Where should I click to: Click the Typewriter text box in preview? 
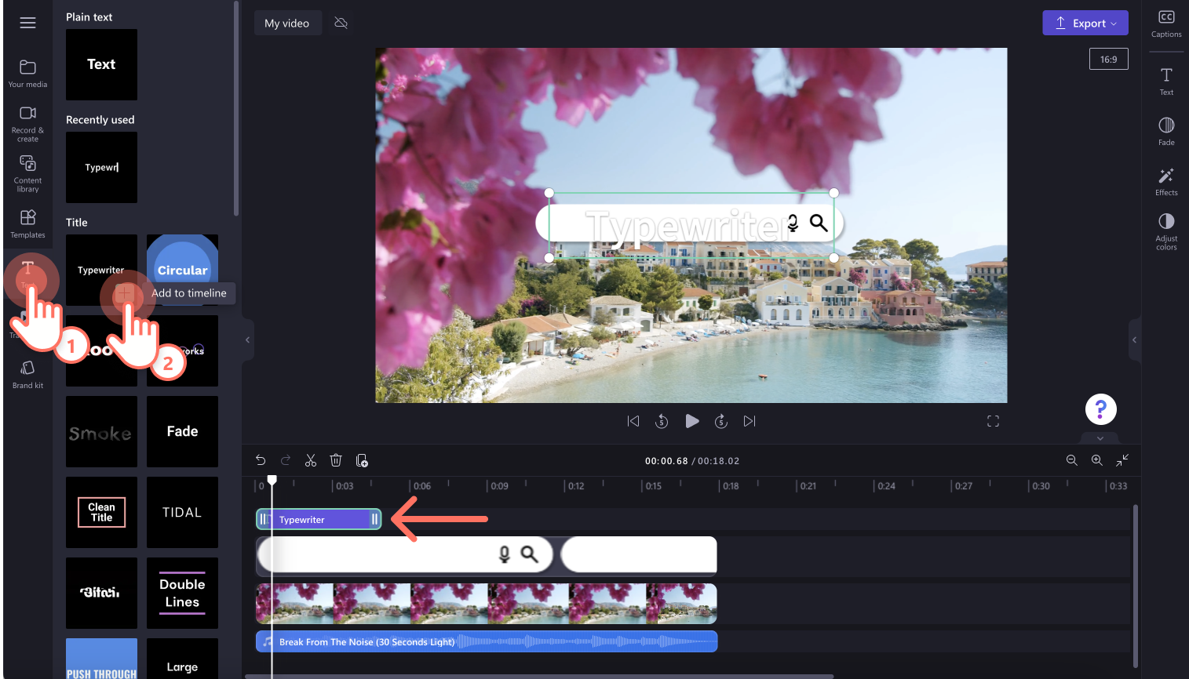click(x=691, y=225)
